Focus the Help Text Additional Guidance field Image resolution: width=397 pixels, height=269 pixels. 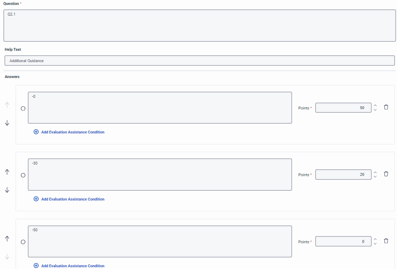point(199,61)
